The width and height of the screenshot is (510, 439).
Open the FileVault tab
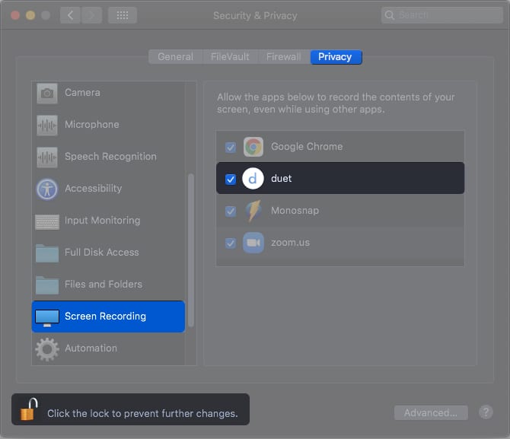pyautogui.click(x=230, y=57)
